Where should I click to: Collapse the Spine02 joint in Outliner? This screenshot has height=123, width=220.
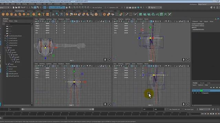point(8,52)
